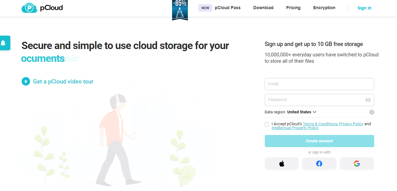Expand the United States data region dropdown
The height and width of the screenshot is (191, 397).
coord(302,112)
